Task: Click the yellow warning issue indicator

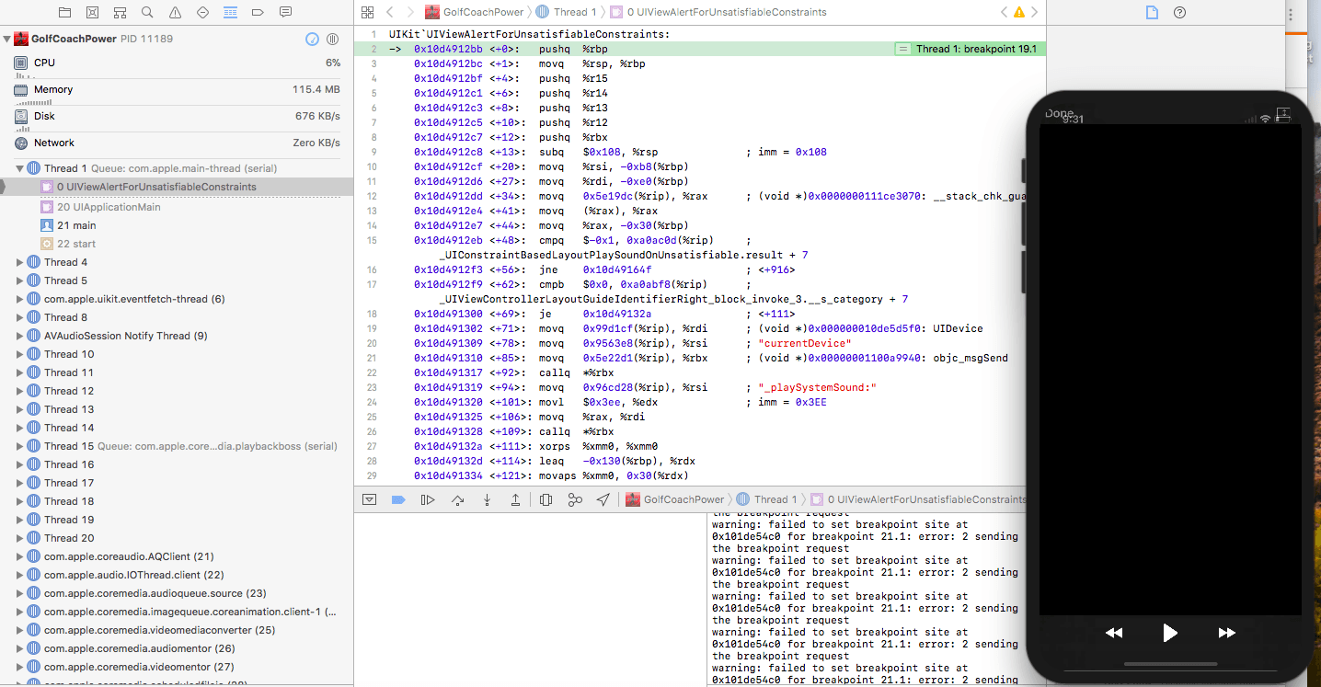Action: point(1018,12)
